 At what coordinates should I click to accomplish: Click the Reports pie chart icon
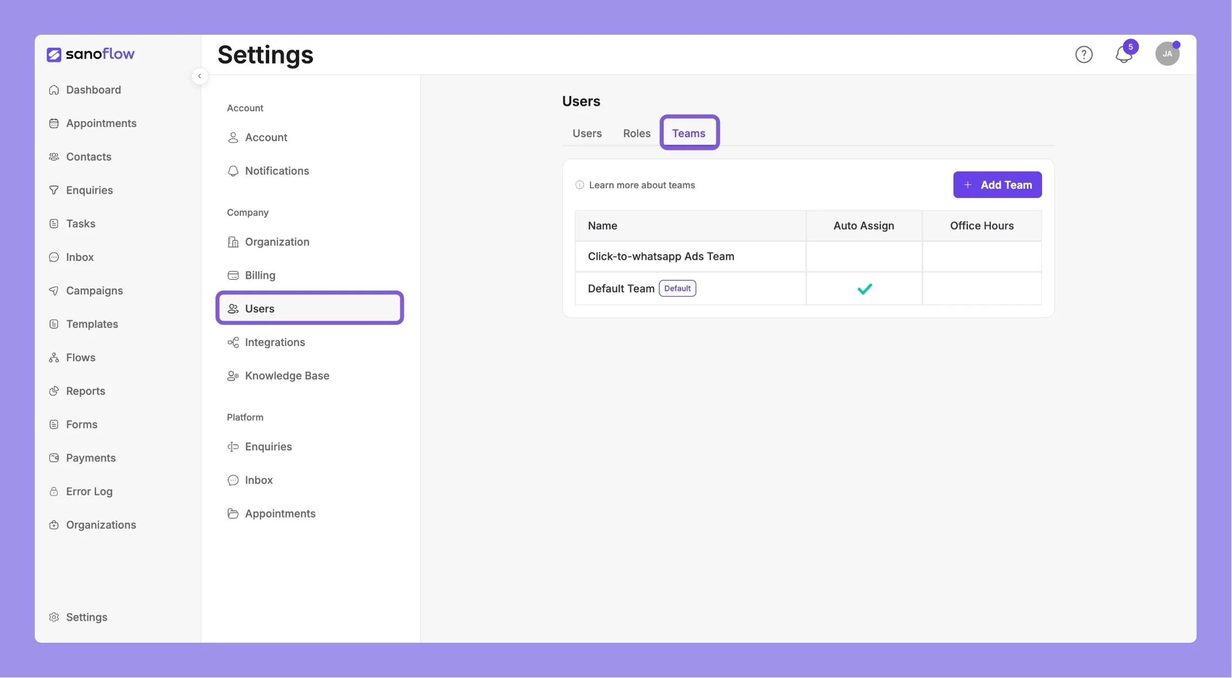pyautogui.click(x=54, y=391)
